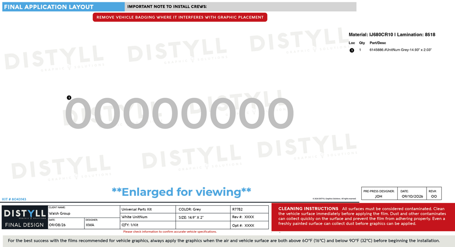The height and width of the screenshot is (247, 455).
Task: Click the IMPORTANT NOTE TO INSTALL CREWS heading
Action: 167,7
